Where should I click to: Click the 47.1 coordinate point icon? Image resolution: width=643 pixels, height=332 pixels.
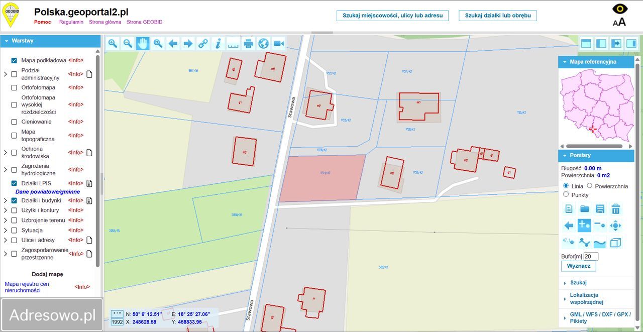pos(569,243)
